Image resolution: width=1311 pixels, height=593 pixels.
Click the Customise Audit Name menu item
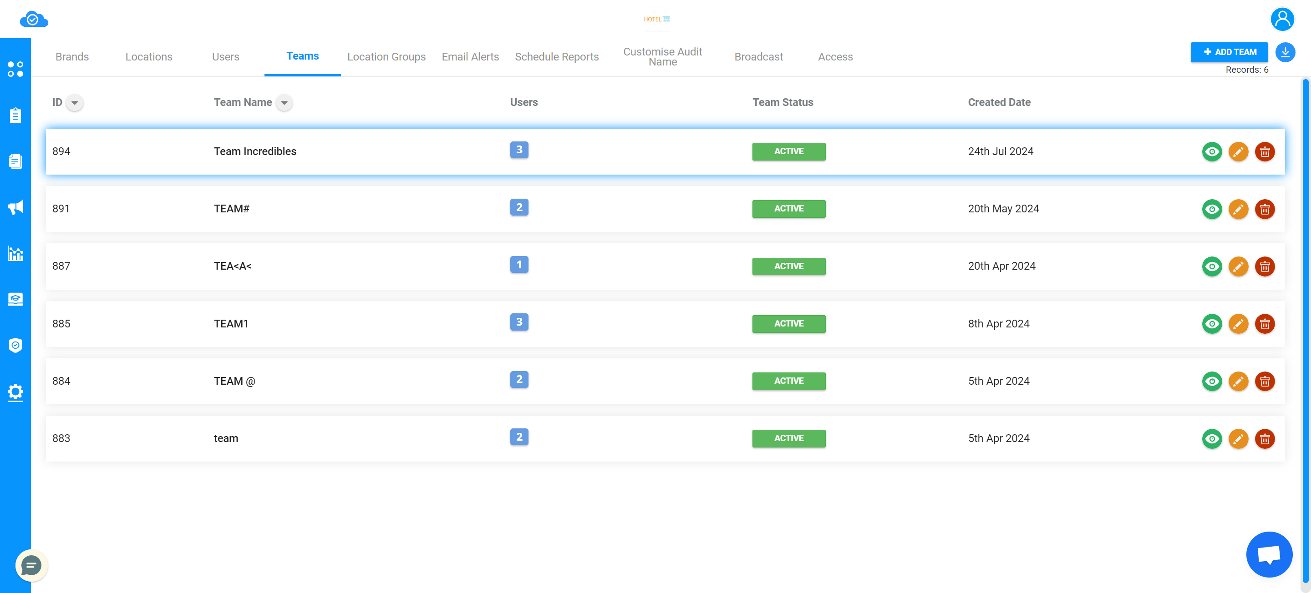coord(661,56)
